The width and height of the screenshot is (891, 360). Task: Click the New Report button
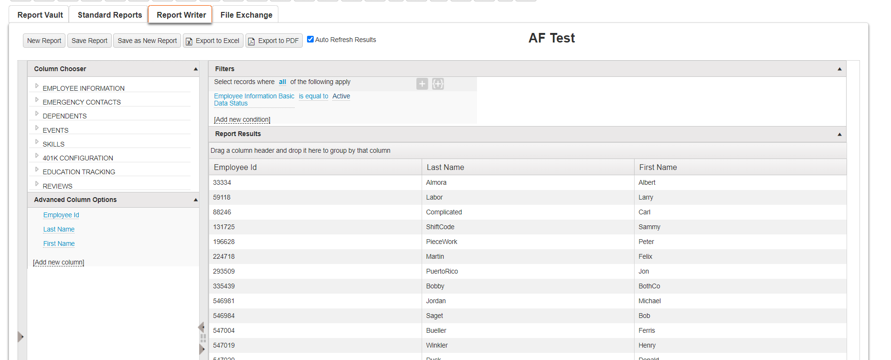(x=44, y=41)
